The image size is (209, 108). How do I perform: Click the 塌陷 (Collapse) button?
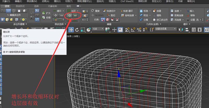click(x=157, y=15)
